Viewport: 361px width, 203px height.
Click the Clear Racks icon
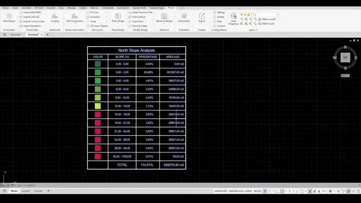click(x=130, y=21)
